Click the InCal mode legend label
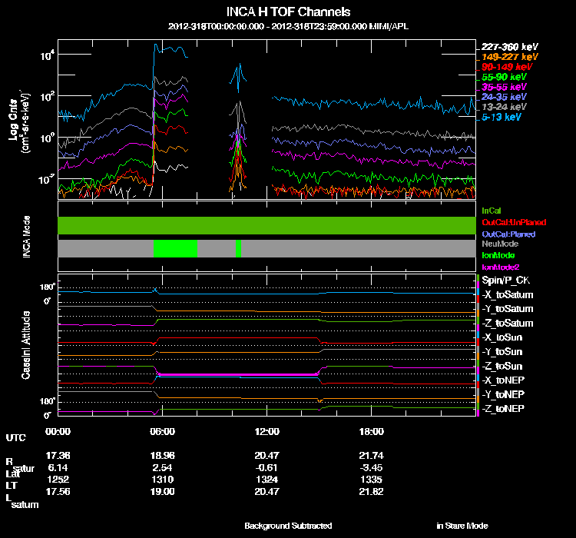 coord(492,211)
